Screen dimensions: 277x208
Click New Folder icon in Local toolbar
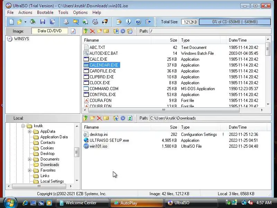(92, 118)
